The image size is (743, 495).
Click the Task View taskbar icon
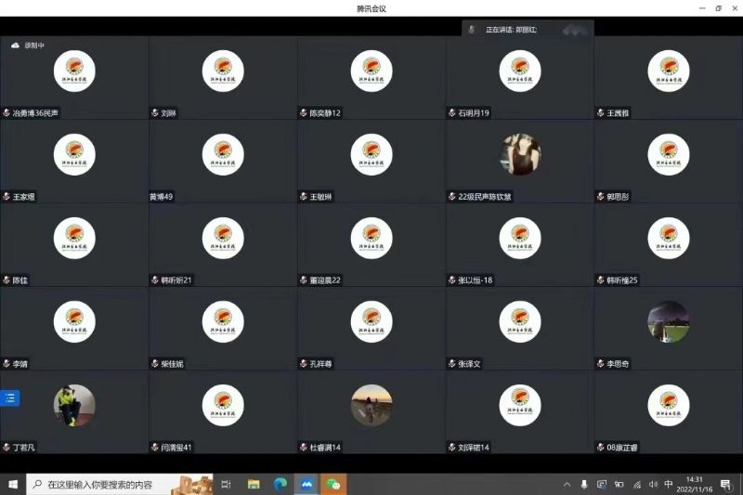227,485
